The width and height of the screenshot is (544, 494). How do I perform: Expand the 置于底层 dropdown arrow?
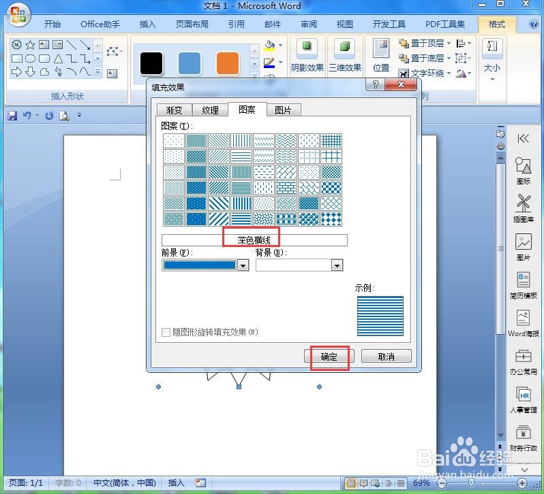pyautogui.click(x=449, y=58)
